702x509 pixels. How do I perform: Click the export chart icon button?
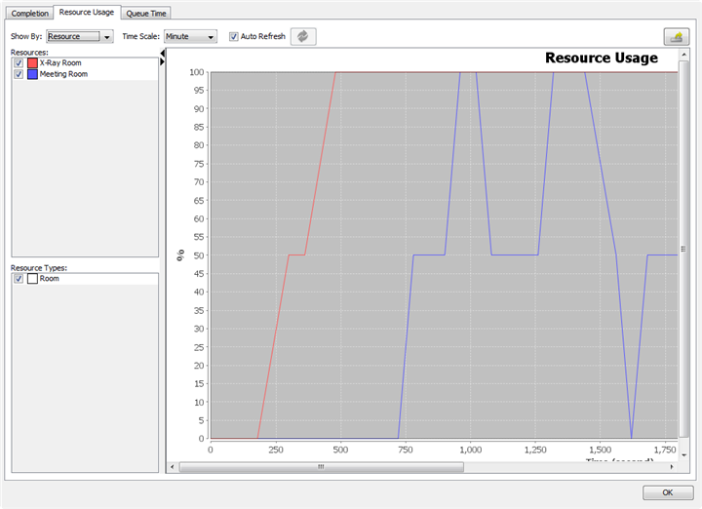tap(676, 37)
